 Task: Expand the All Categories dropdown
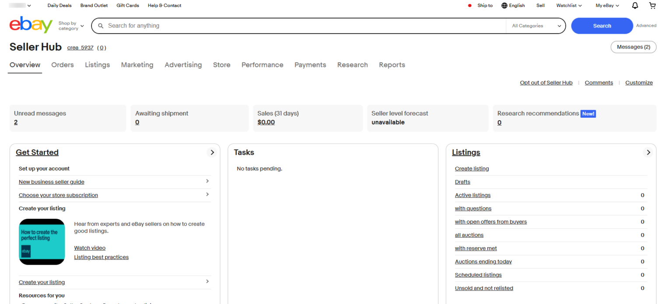click(536, 26)
